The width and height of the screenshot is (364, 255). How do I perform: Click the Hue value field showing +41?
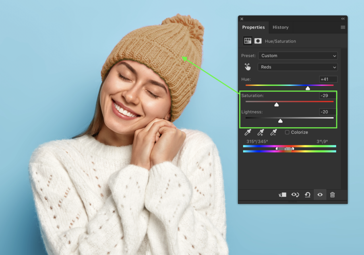328,79
